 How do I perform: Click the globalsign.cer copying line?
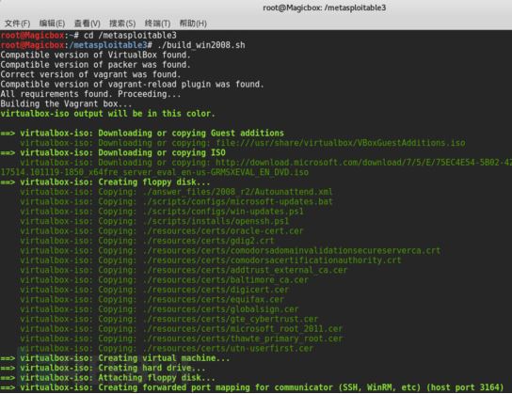[x=159, y=309]
